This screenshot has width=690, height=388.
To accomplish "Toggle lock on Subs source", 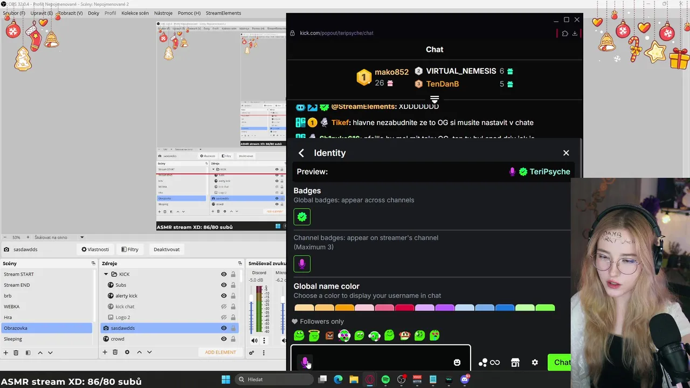I will (233, 285).
